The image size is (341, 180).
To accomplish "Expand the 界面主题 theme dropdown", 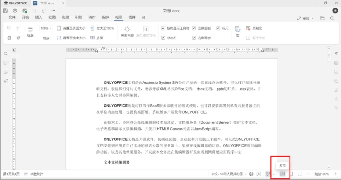I will (127, 32).
